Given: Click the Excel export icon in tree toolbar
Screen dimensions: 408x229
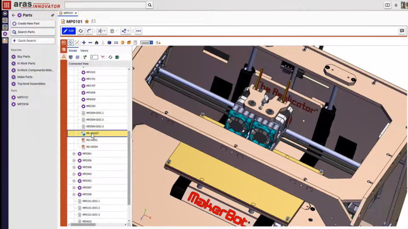Looking at the screenshot, I should pyautogui.click(x=117, y=57).
